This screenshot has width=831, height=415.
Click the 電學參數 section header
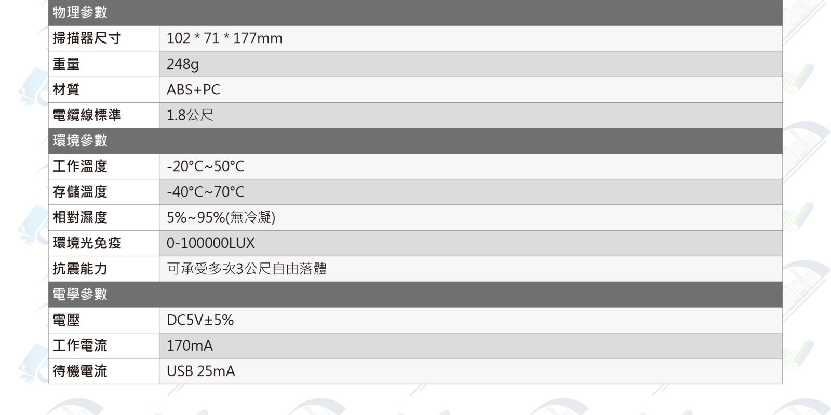[80, 294]
